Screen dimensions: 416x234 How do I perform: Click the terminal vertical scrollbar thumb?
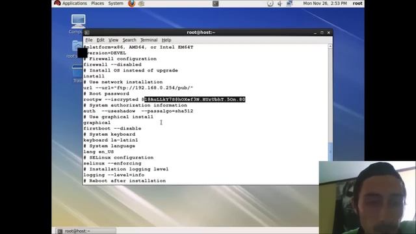coord(330,151)
